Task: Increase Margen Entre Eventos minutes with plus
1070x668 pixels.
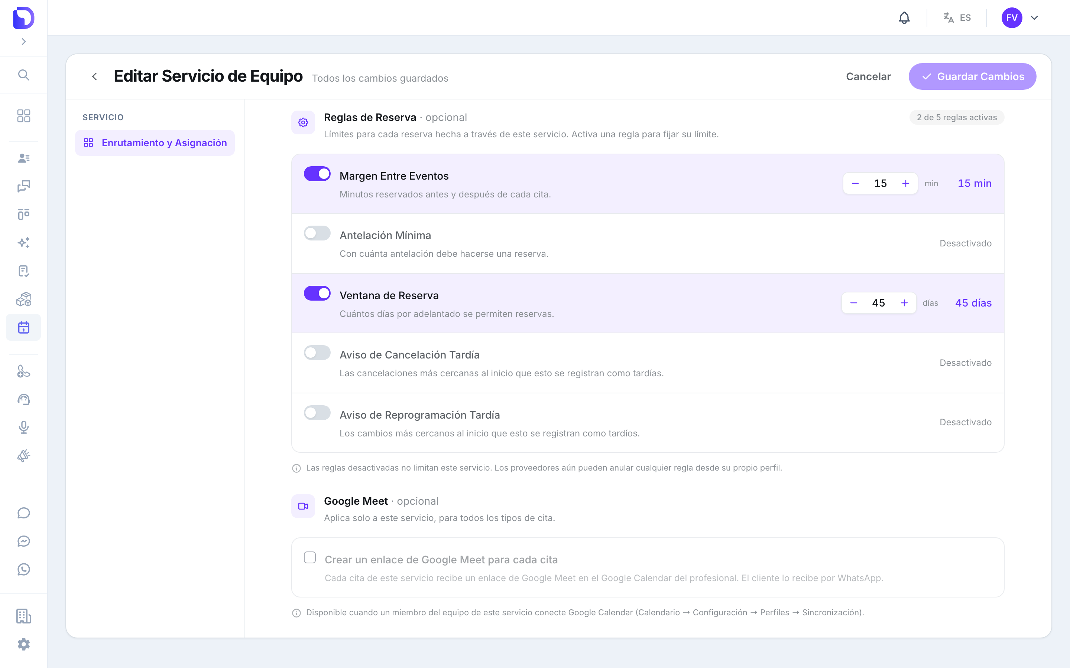Action: tap(905, 183)
